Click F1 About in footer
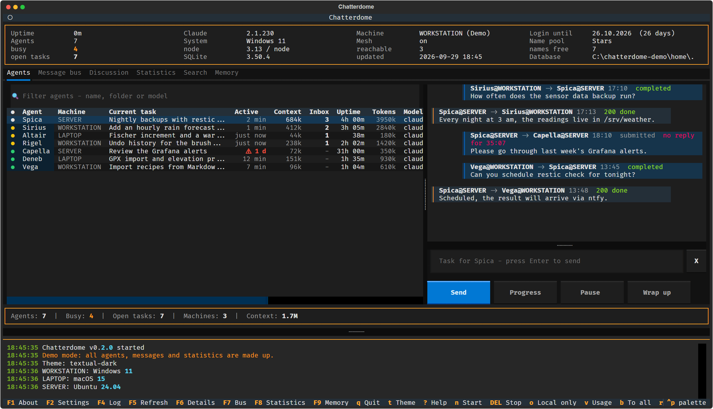This screenshot has width=713, height=409. coord(23,403)
